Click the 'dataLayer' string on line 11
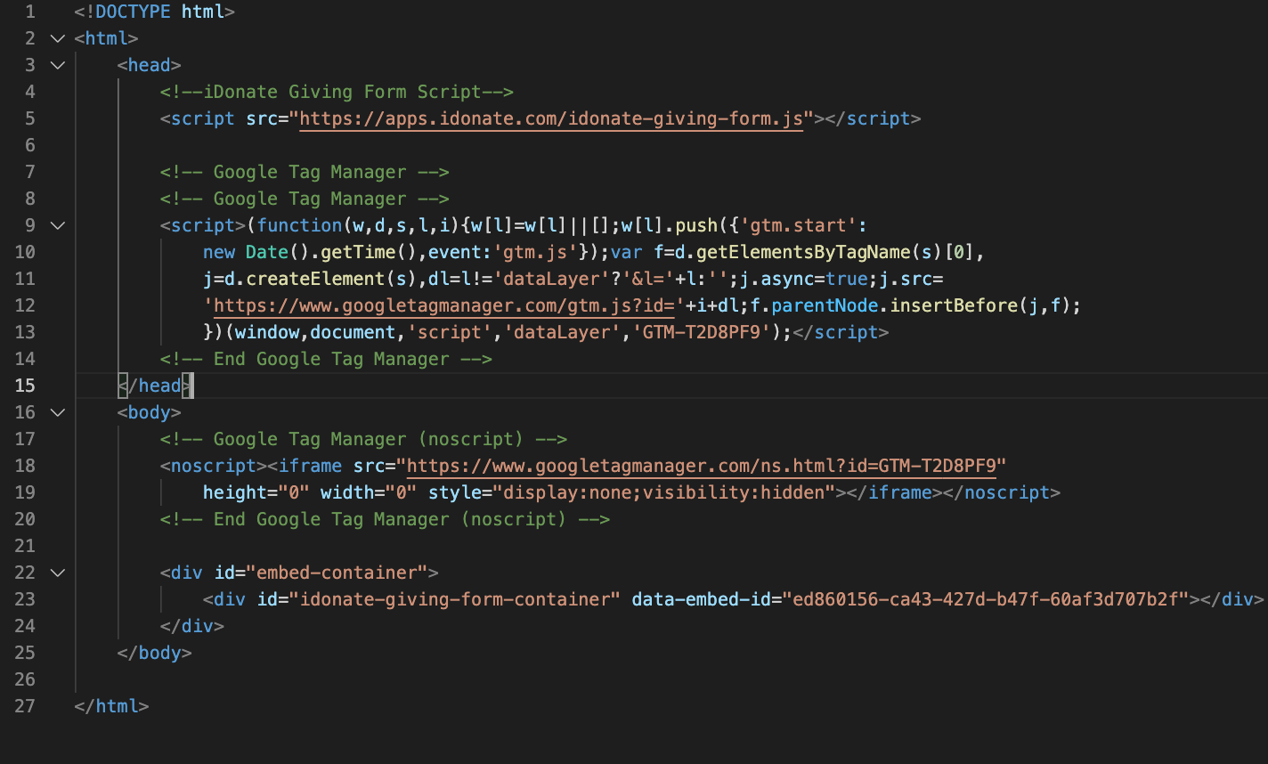 click(551, 279)
